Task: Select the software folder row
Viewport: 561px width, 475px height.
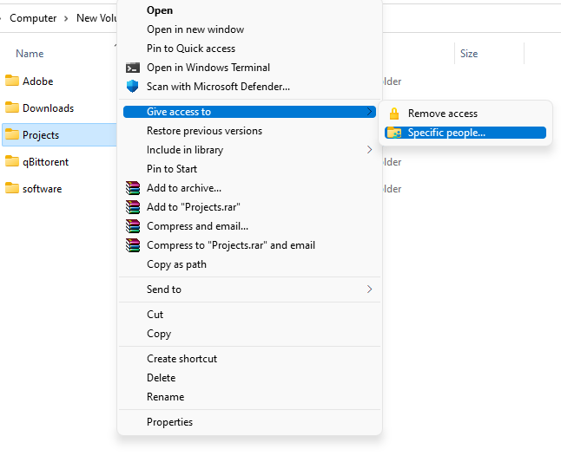Action: tap(42, 189)
